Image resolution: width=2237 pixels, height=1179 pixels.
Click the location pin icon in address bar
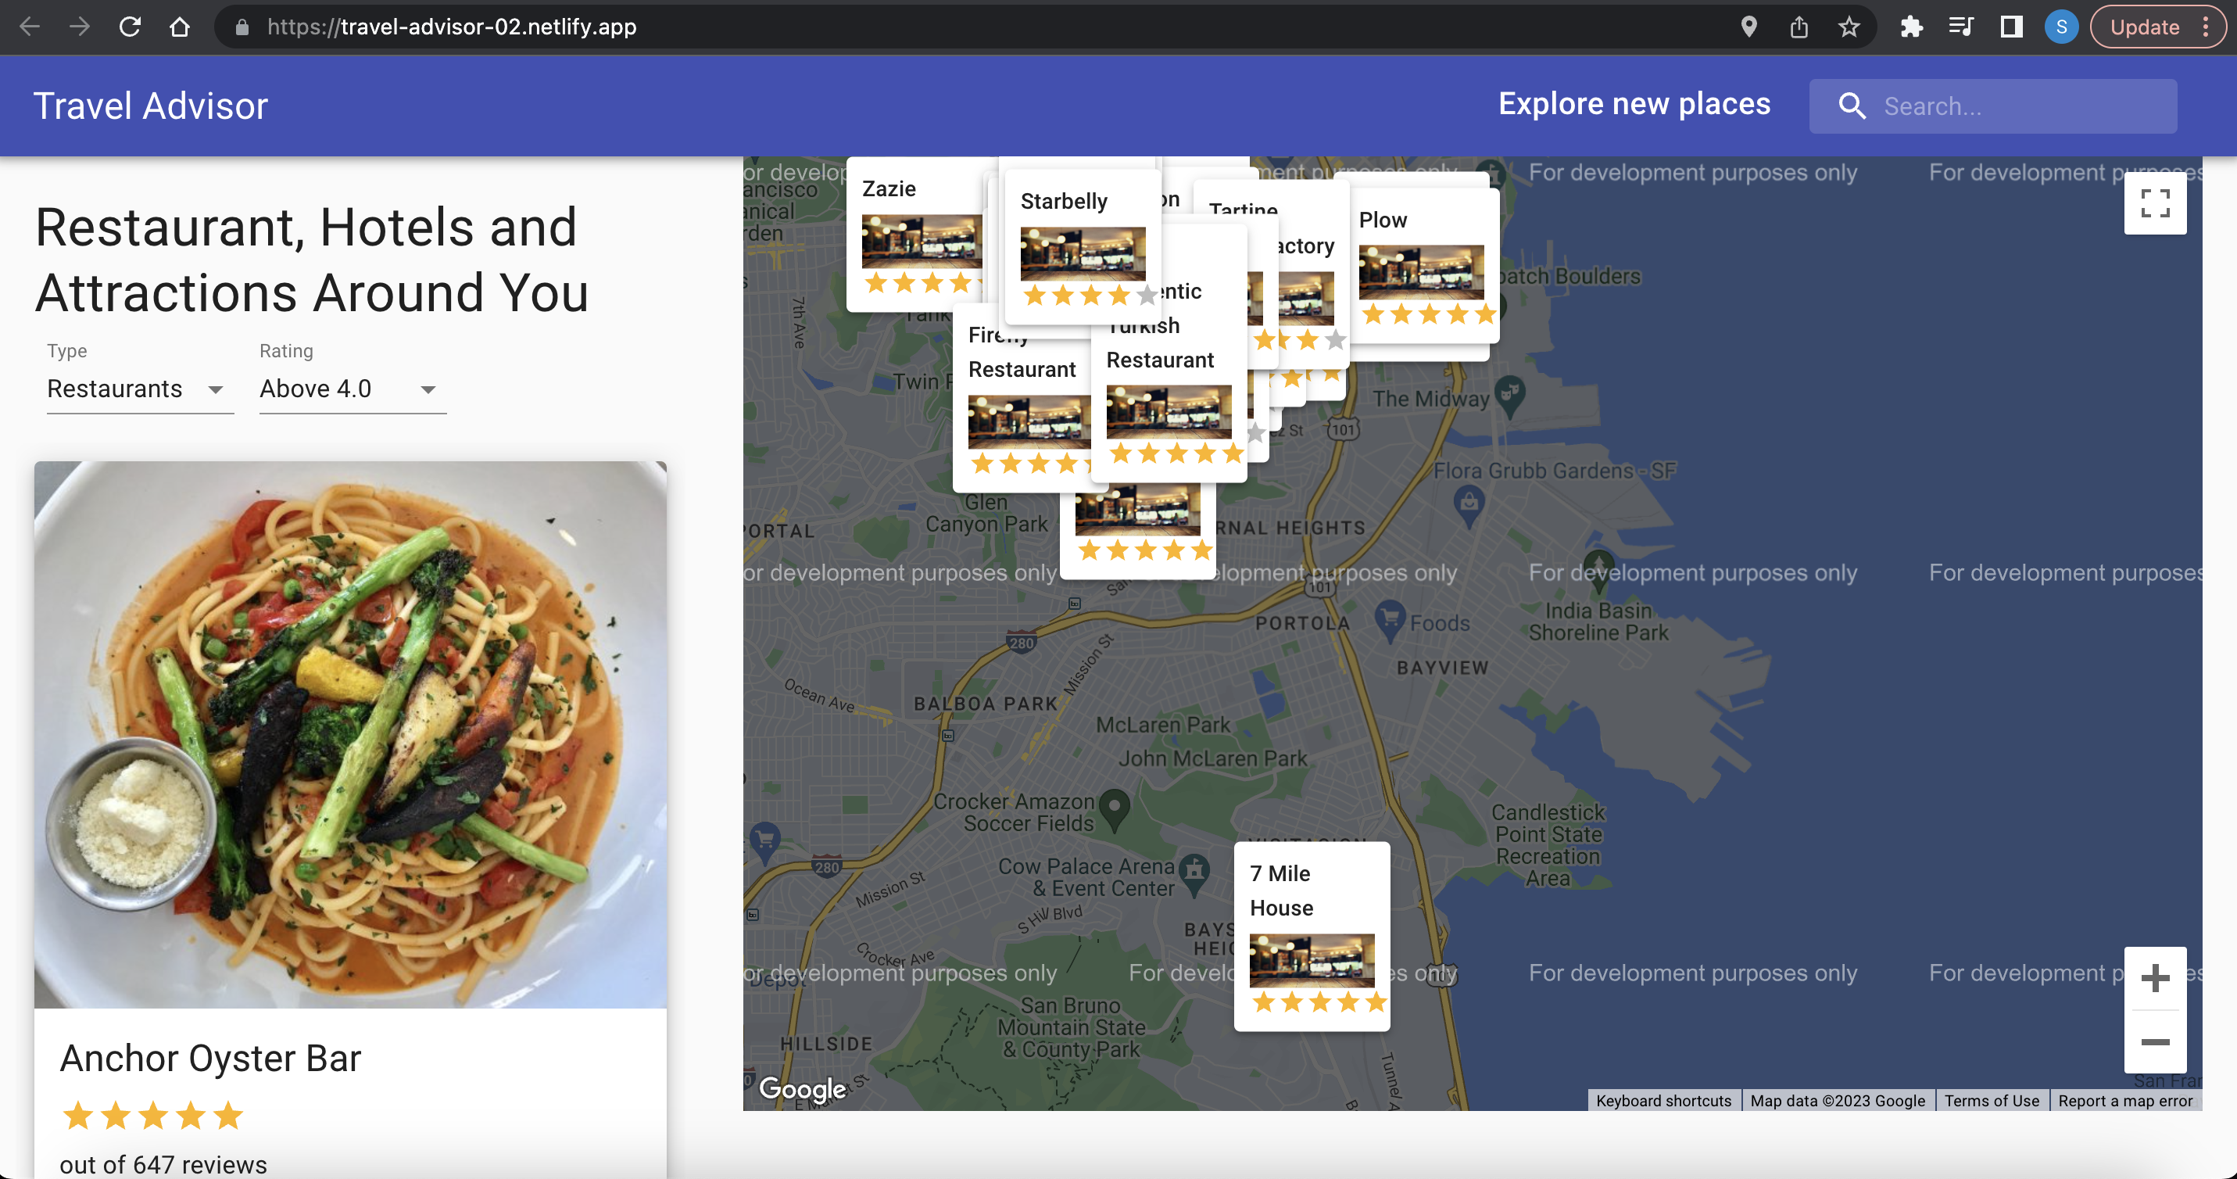(1749, 27)
